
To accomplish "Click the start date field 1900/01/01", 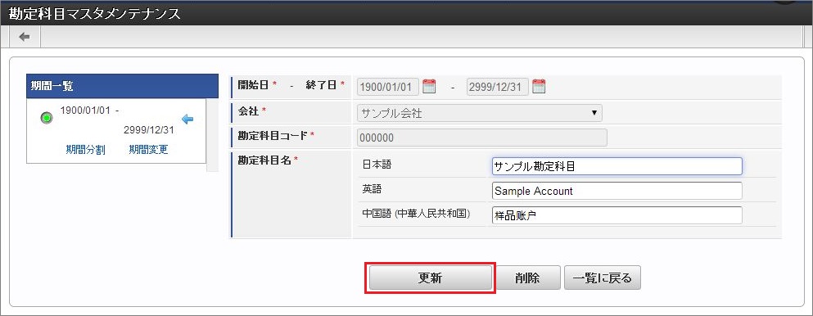I will 388,87.
